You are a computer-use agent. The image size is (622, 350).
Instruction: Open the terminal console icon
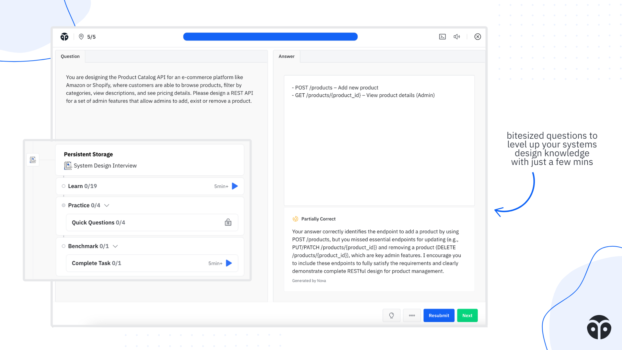tap(442, 37)
